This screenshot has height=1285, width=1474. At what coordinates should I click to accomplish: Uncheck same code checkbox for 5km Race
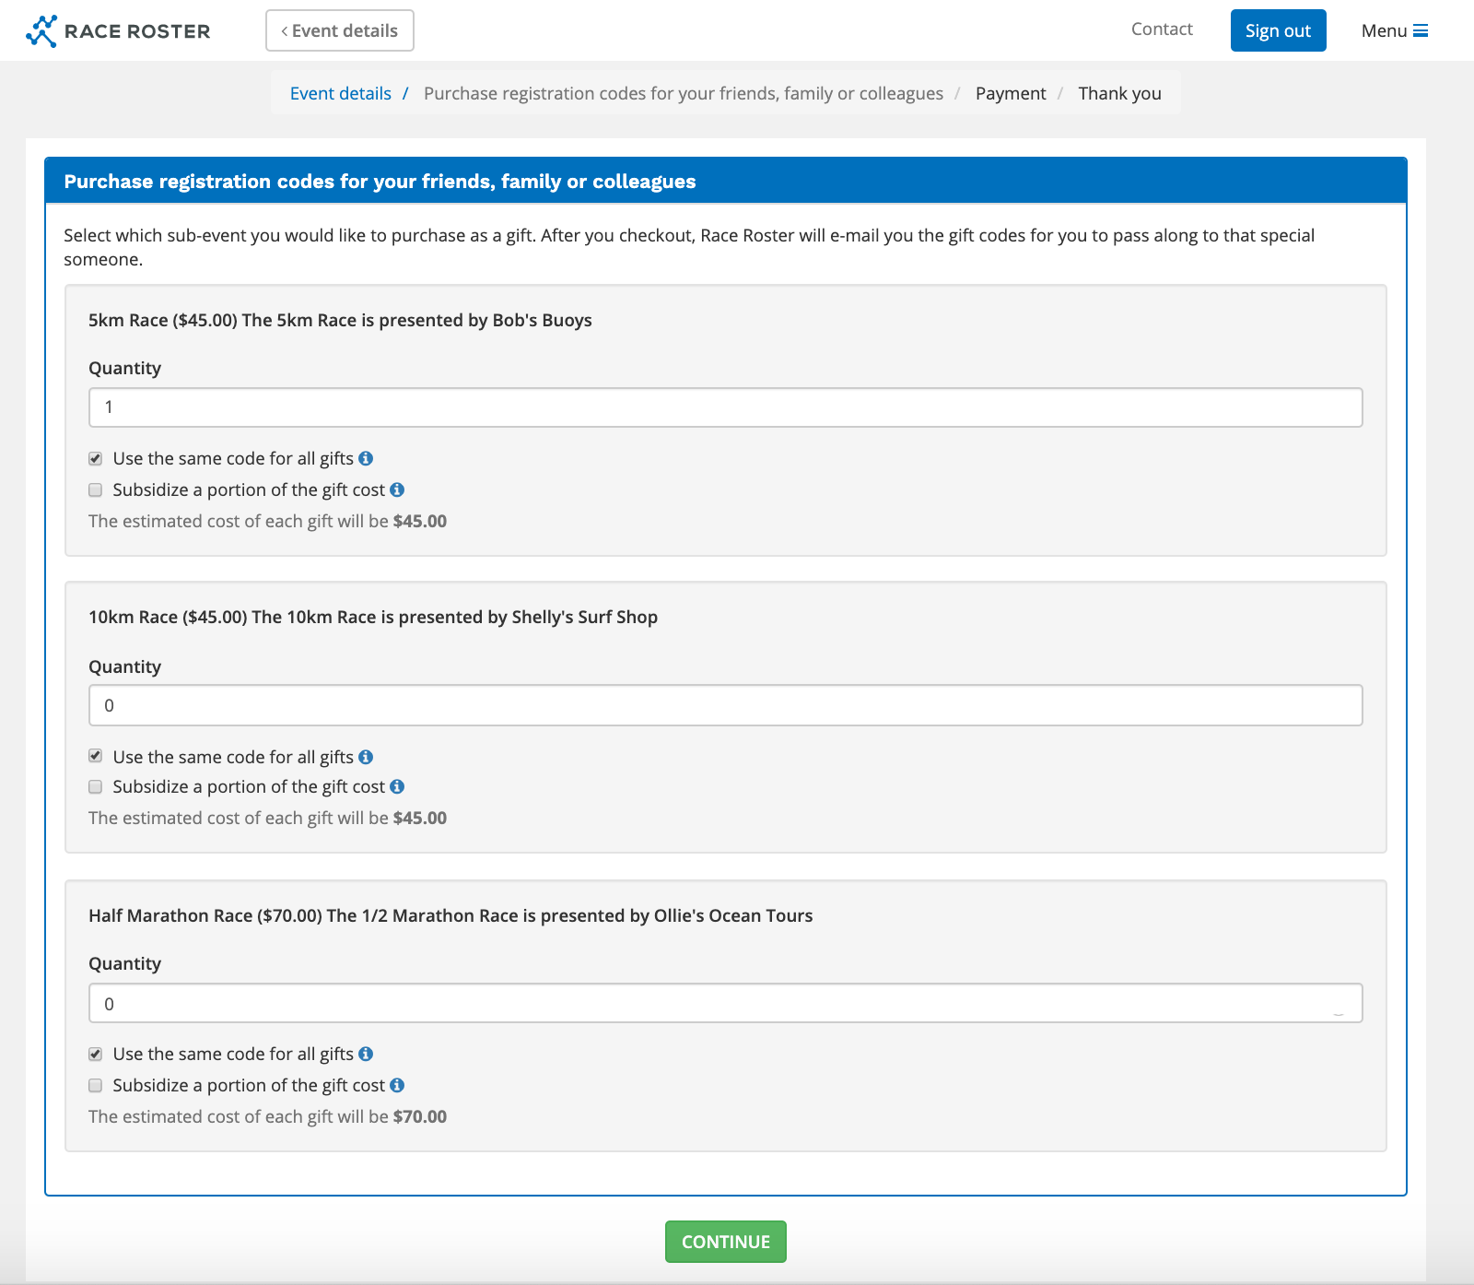(96, 459)
